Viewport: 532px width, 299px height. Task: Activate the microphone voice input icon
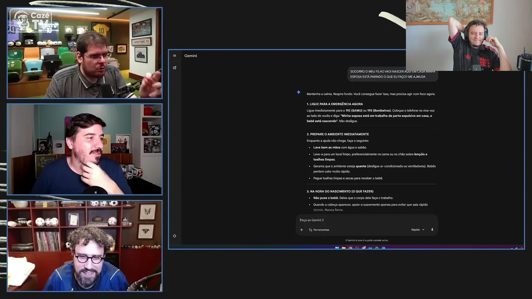tap(432, 230)
